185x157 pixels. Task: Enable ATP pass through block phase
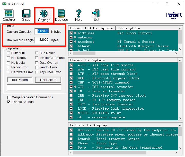[71, 74]
